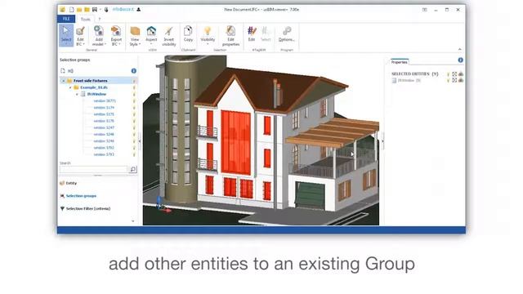523x294 pixels.
Task: Open the View Style dropdown arrow
Action: tap(140, 44)
